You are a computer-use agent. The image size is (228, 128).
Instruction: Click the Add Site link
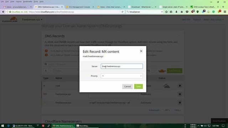coord(186,20)
